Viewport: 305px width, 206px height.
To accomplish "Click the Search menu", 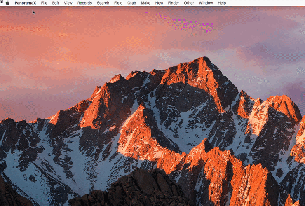I will click(103, 3).
